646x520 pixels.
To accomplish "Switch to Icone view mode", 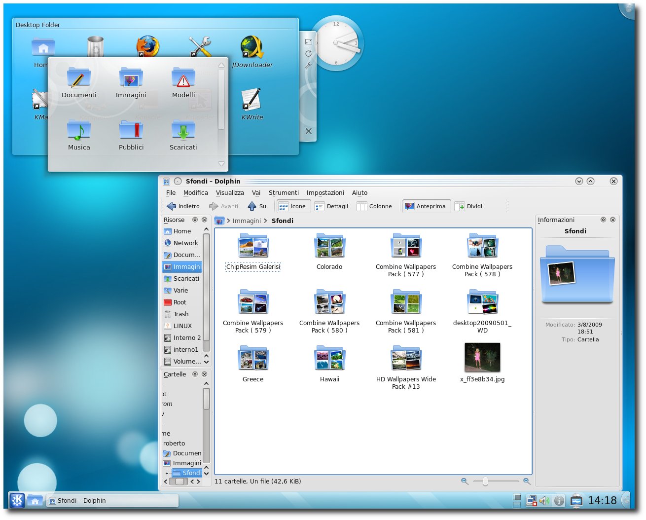I will click(293, 206).
